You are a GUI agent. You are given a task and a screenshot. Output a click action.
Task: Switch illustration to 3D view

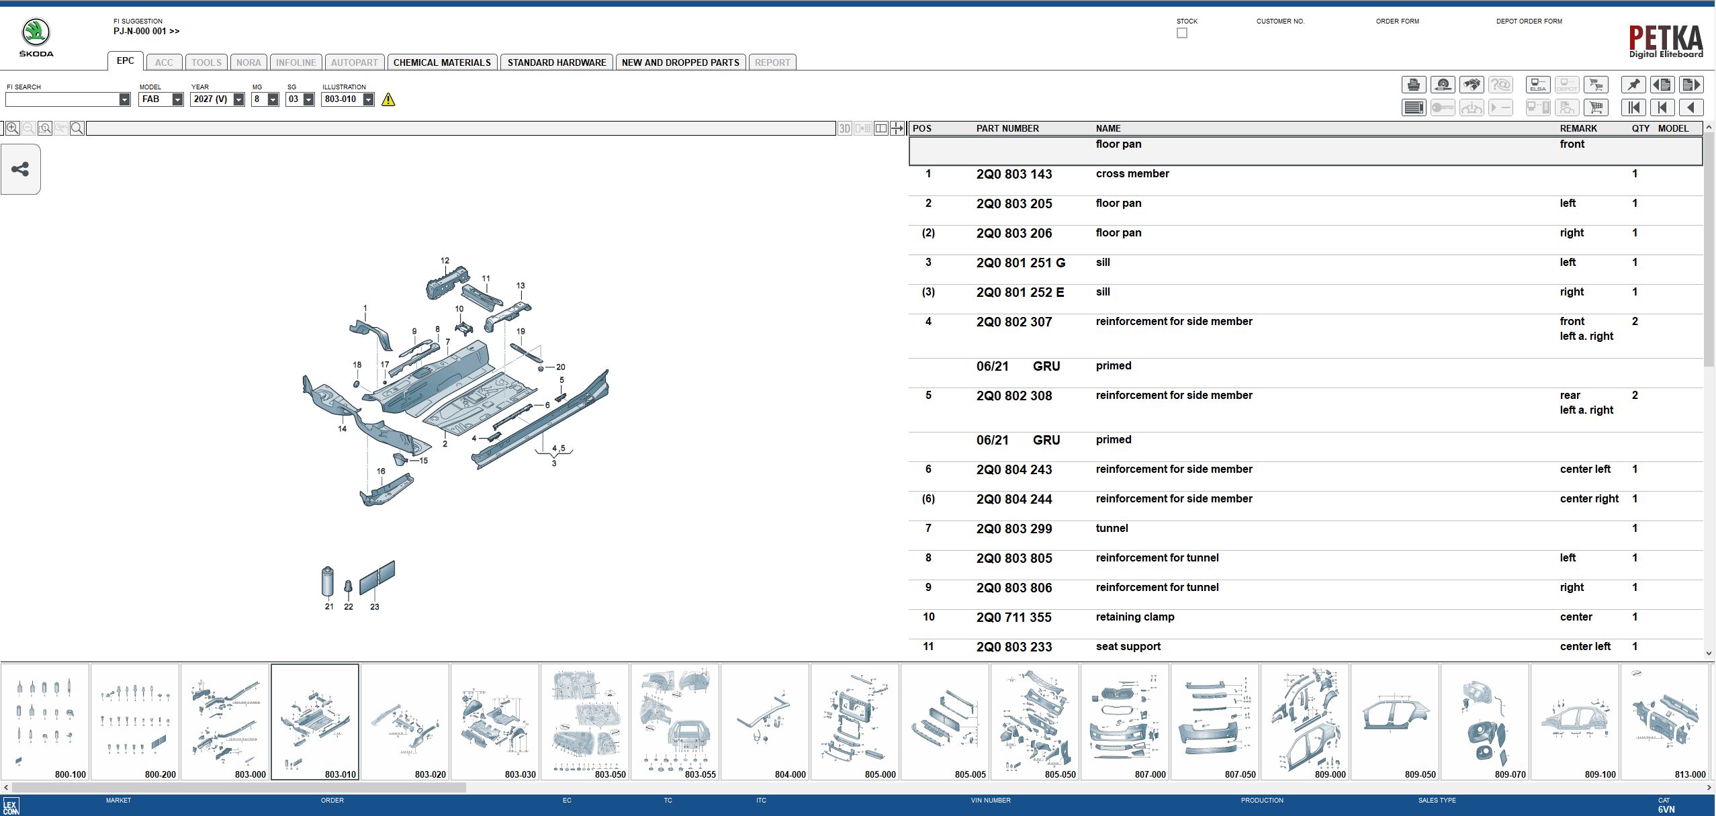pos(844,128)
